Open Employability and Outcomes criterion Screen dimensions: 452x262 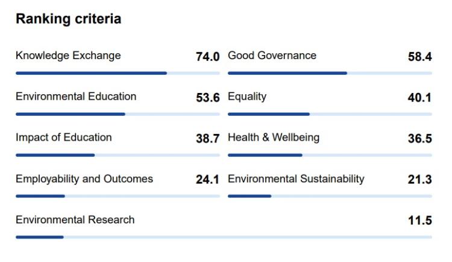pyautogui.click(x=84, y=179)
